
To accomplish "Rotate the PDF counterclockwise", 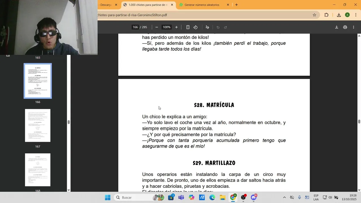I will click(195, 27).
